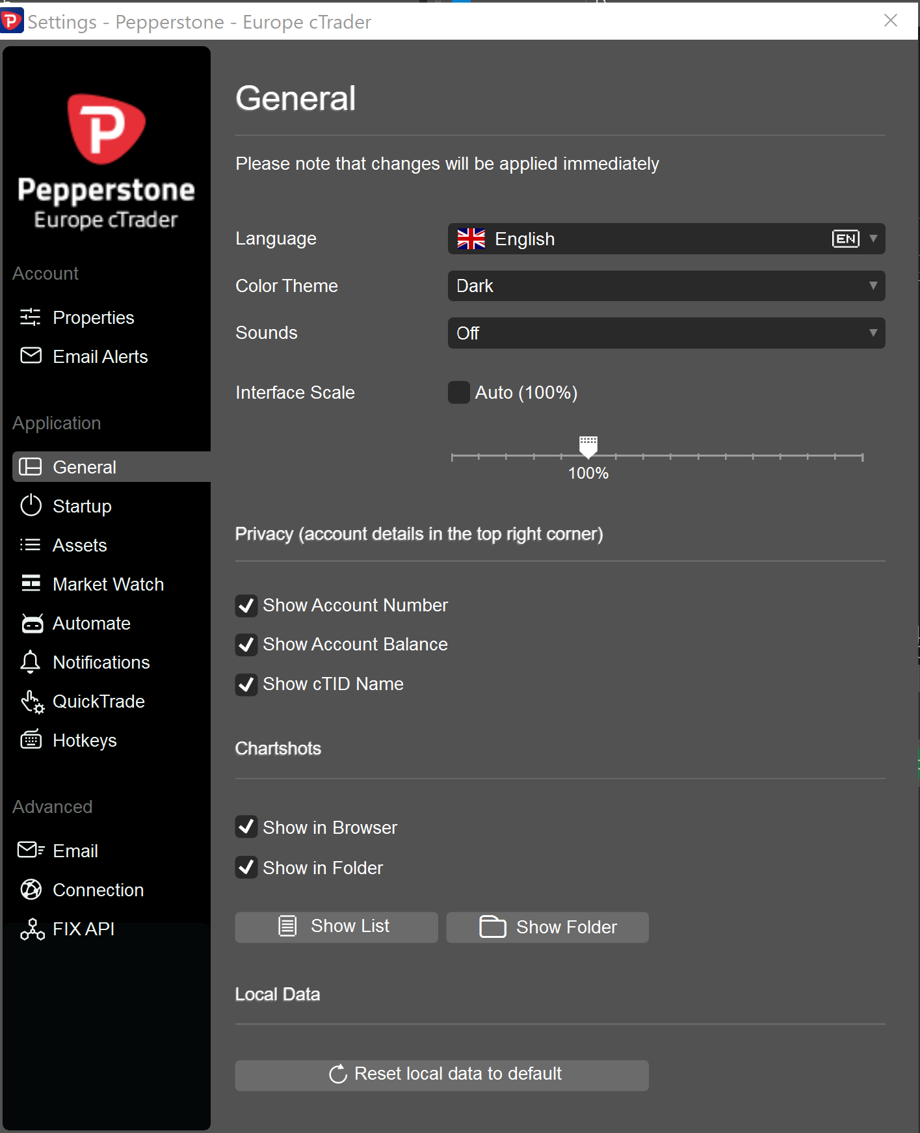Click the UK flag in Language field

tap(471, 239)
